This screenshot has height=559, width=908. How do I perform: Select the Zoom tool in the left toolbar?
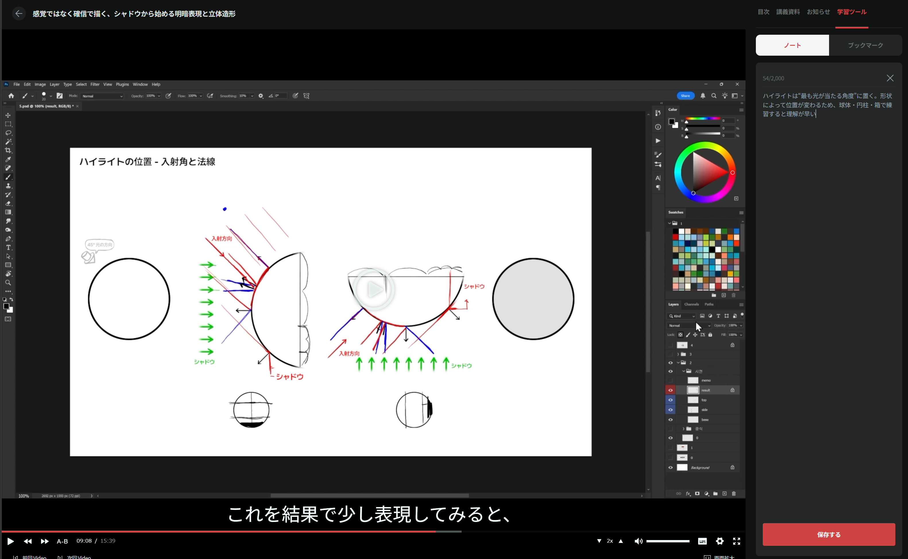[x=8, y=283]
